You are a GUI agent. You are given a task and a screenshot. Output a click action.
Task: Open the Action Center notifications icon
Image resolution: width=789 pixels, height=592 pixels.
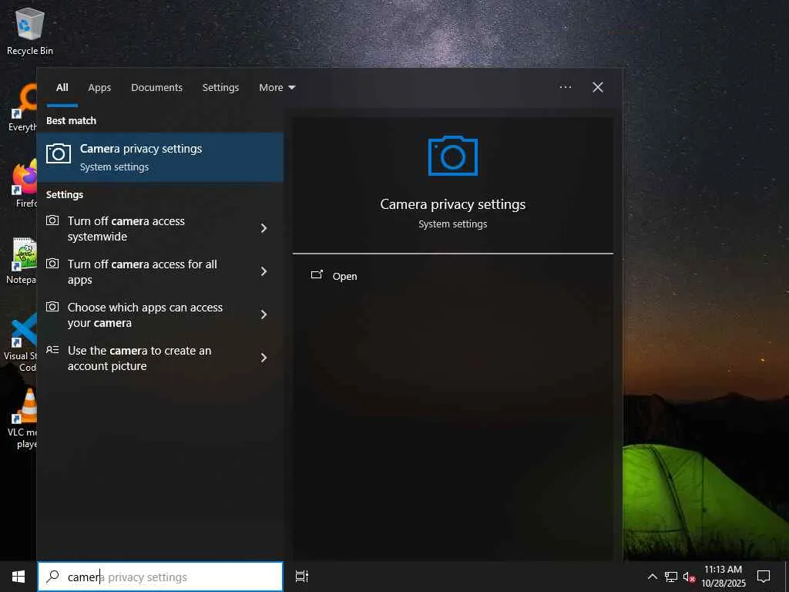click(764, 577)
